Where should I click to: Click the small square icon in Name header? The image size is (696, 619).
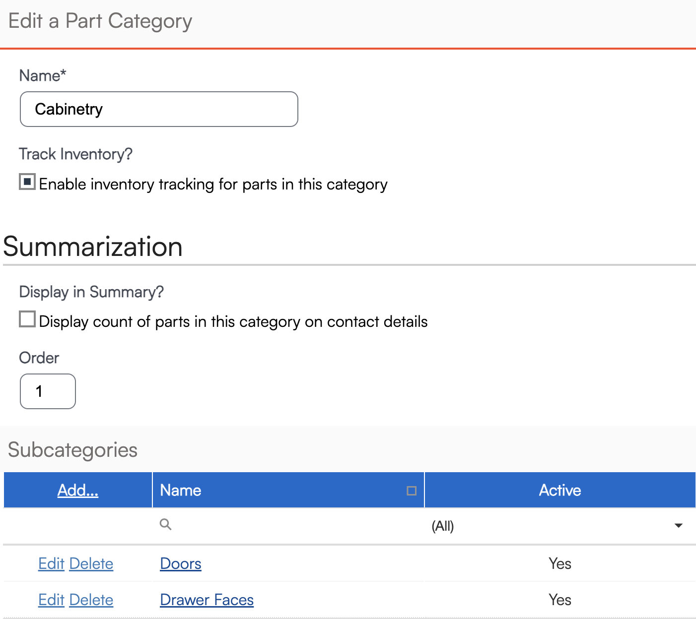pos(412,491)
